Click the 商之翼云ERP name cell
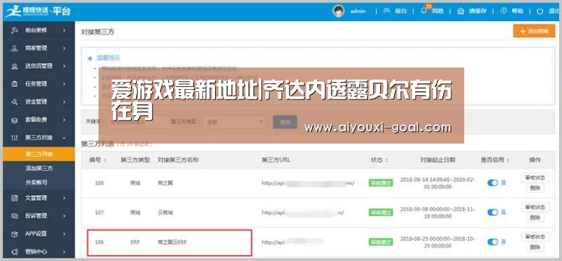Screen dimensions: 562x261 (x=172, y=242)
